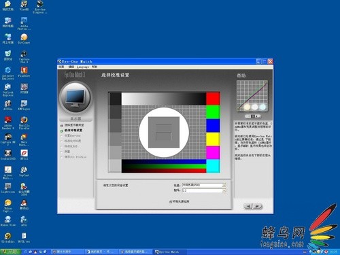
Task: Click the large monitor device icon
Action: tap(75, 98)
